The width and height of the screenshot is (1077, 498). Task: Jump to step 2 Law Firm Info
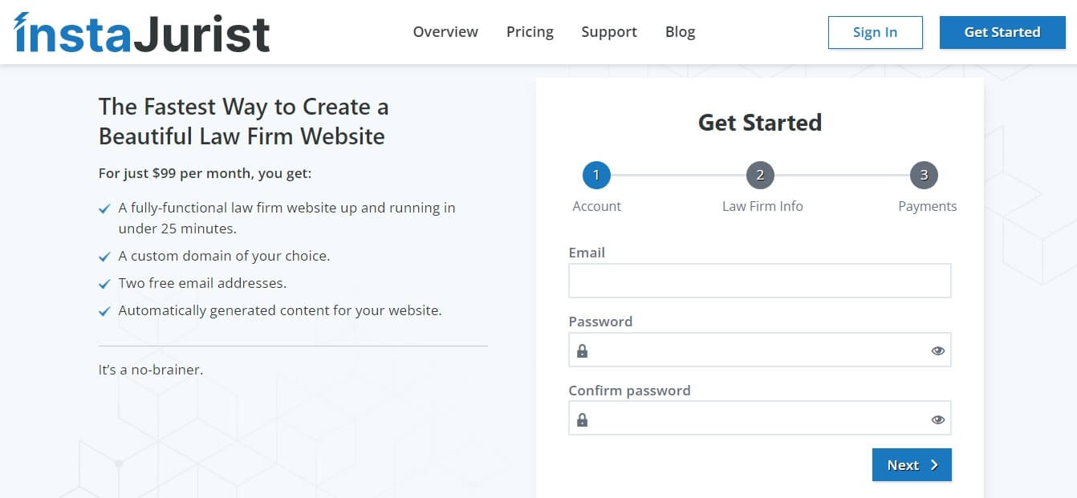point(760,175)
